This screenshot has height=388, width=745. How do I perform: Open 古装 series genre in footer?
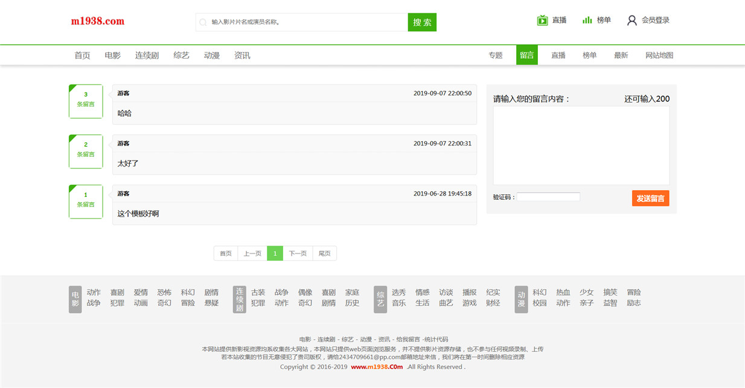pos(258,293)
